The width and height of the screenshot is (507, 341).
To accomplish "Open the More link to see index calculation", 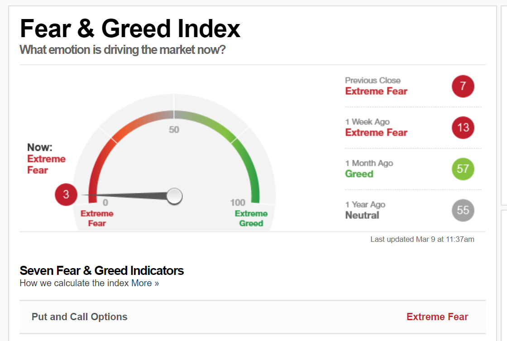I will click(x=143, y=283).
